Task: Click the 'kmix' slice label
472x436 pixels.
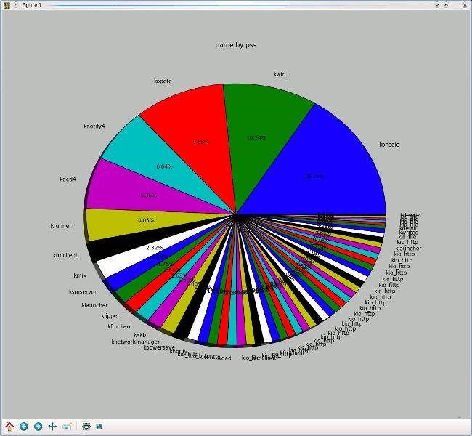Action: (x=80, y=275)
